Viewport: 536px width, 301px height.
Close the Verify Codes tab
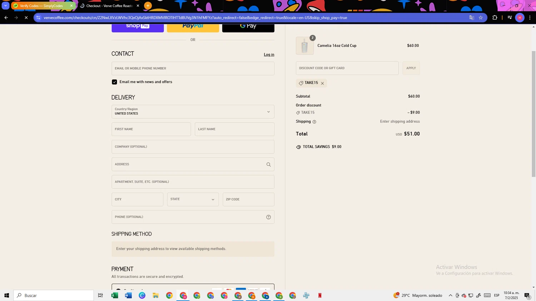click(x=71, y=6)
